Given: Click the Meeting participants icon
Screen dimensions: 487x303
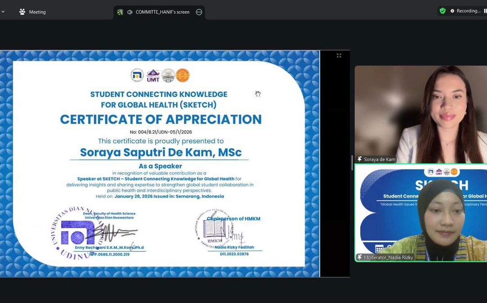Looking at the screenshot, I should (x=22, y=12).
